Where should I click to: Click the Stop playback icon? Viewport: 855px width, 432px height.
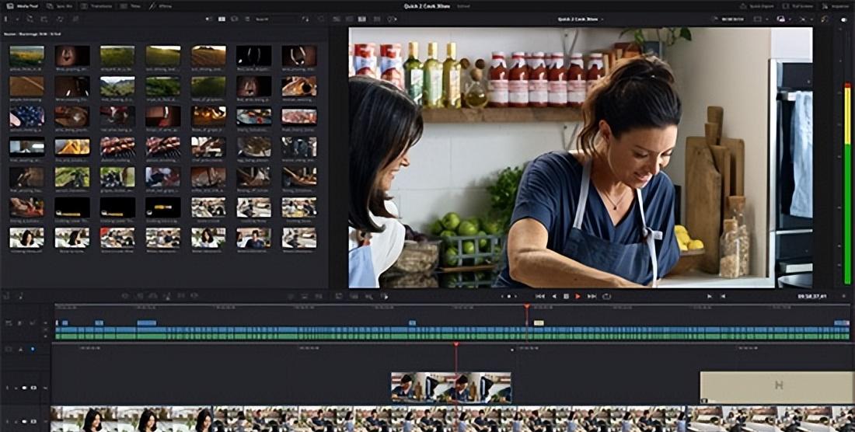(x=566, y=296)
